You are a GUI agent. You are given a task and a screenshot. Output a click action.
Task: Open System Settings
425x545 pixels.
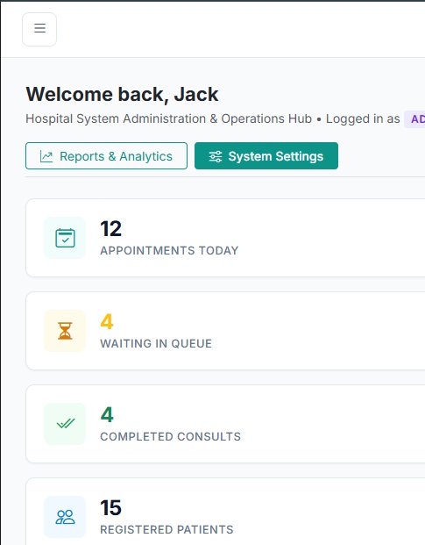tap(266, 156)
